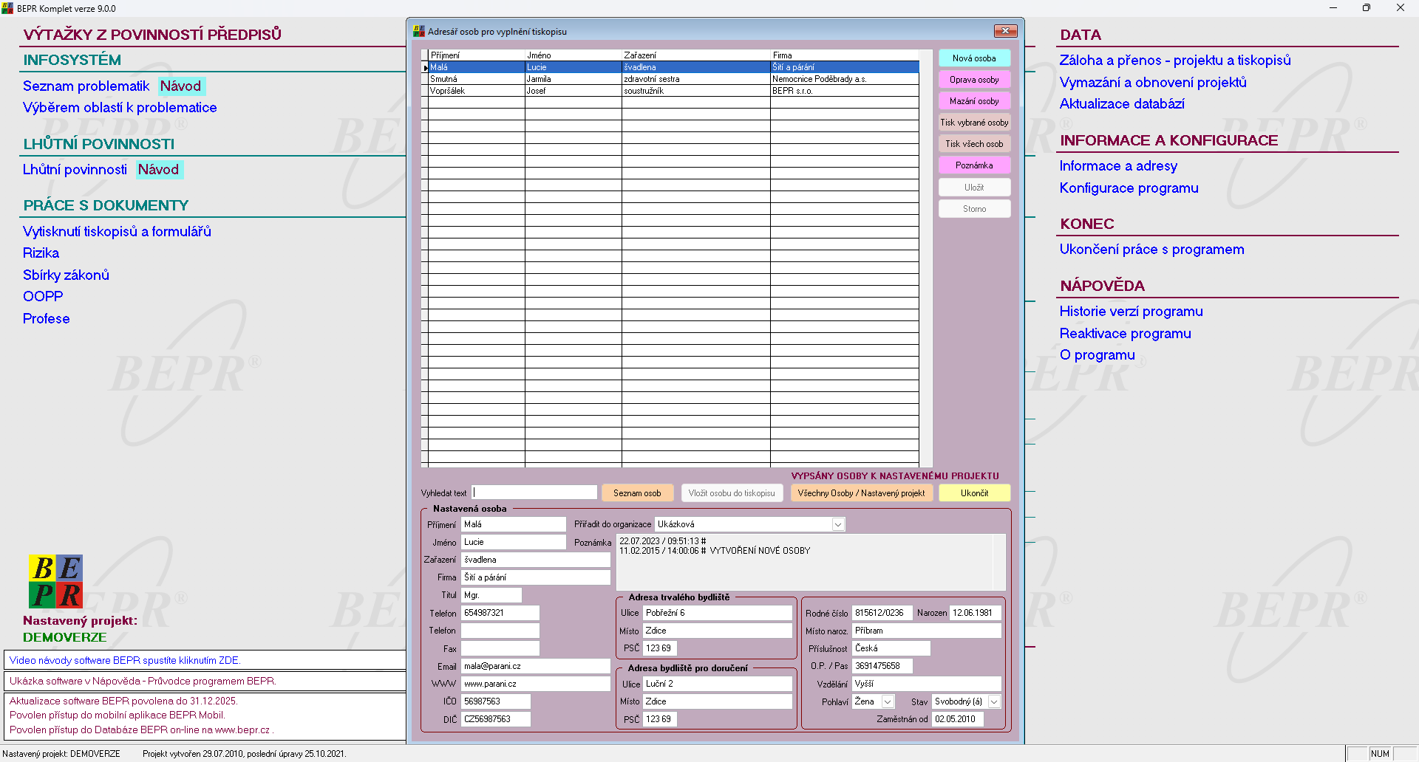Open Historie verzí programu link

point(1131,312)
